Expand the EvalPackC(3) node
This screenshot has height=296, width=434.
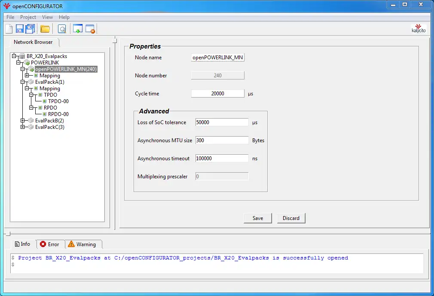coord(23,127)
